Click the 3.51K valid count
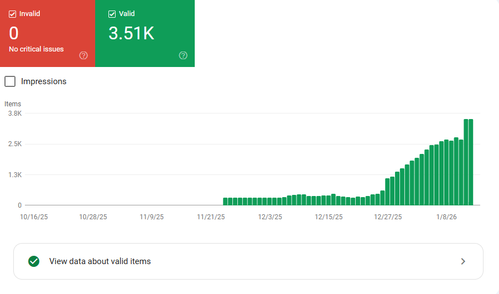 click(x=131, y=34)
